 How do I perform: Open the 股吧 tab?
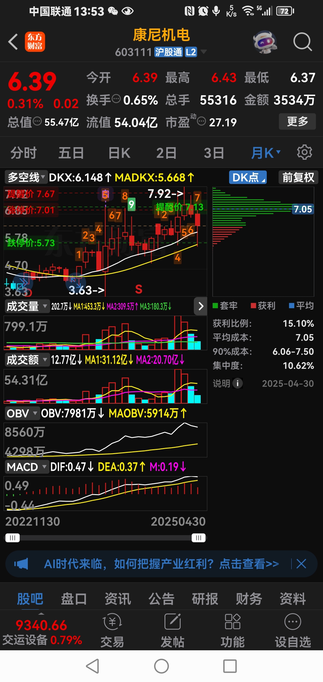pyautogui.click(x=30, y=599)
